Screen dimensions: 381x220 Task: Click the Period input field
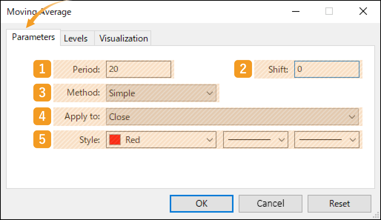[x=139, y=69]
